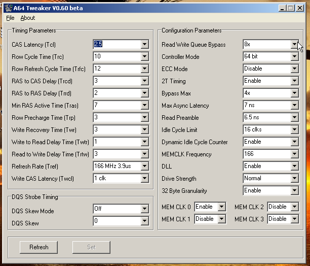Expand the ECC Mode dropdown
The width and height of the screenshot is (310, 266).
pos(295,69)
